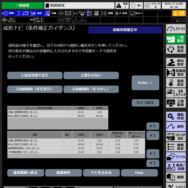Open the ファイル file screen
Viewport: 188px width, 188px height.
[x=176, y=157]
